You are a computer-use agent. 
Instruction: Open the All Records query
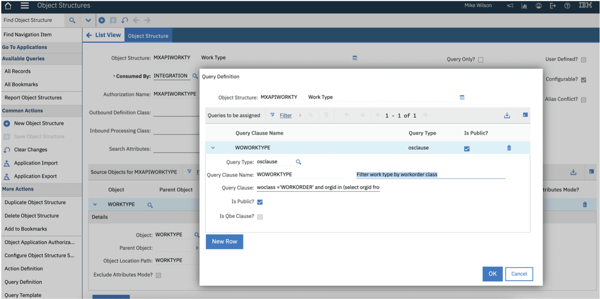pyautogui.click(x=18, y=72)
